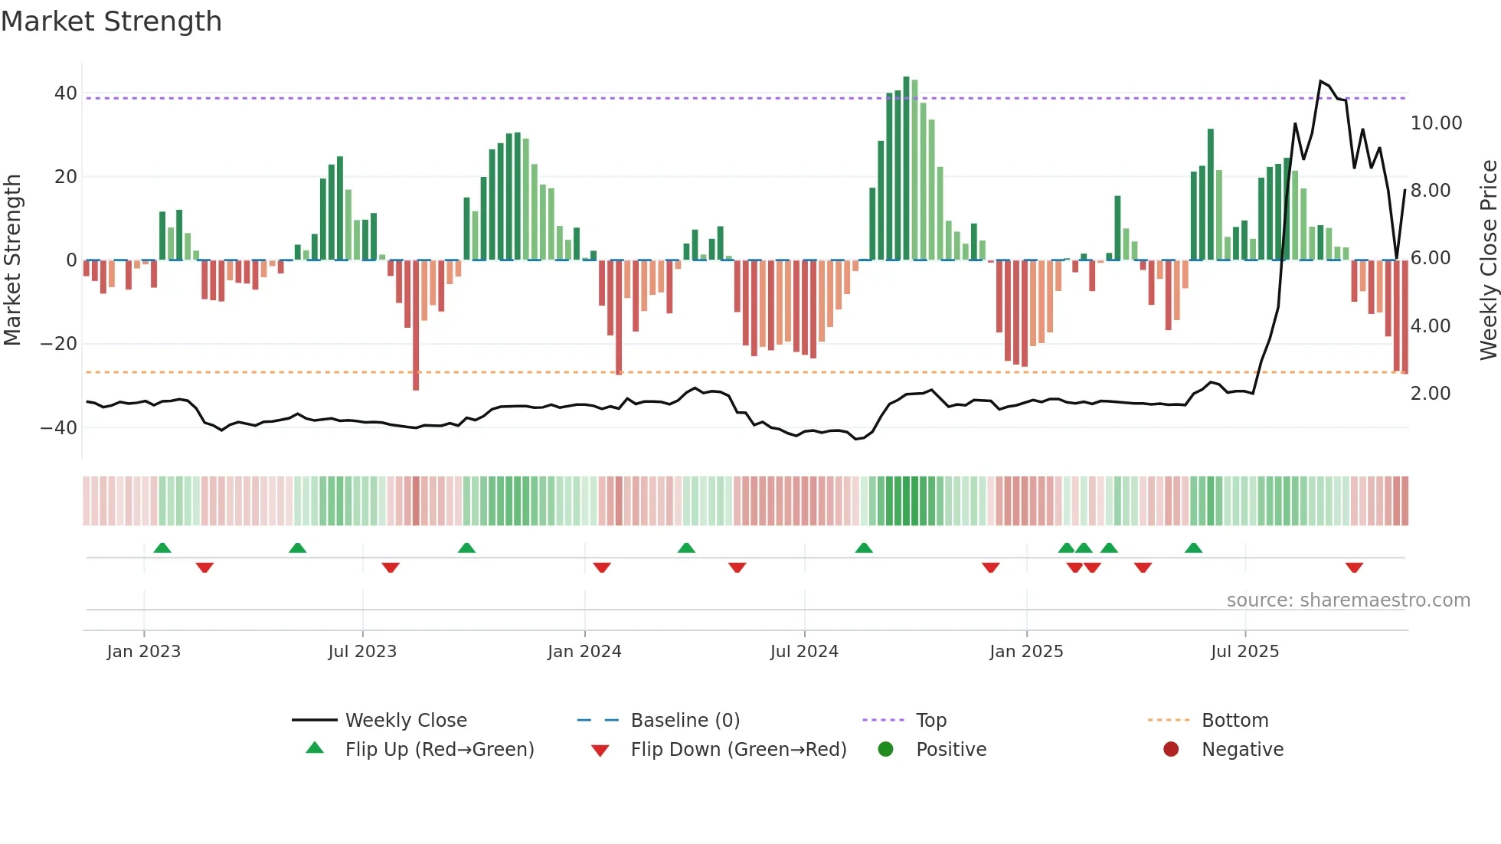Click green flip-up marker nearest Jul 2024

click(x=864, y=548)
